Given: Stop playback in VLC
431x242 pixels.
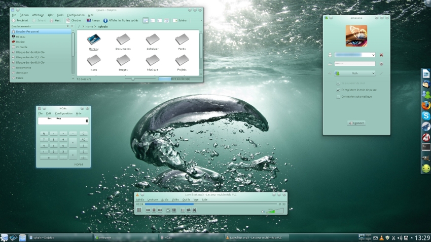Looking at the screenshot, I should point(154,210).
